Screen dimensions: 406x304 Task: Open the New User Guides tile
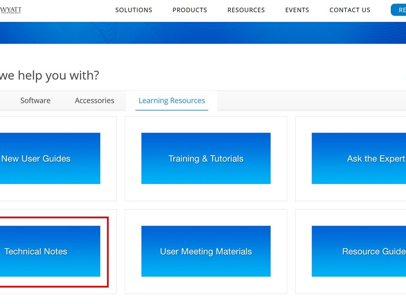coord(50,158)
